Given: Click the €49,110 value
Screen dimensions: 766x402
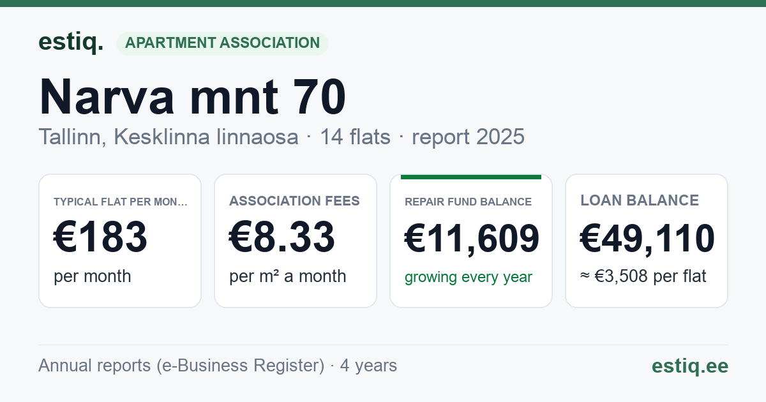Looking at the screenshot, I should (x=647, y=239).
